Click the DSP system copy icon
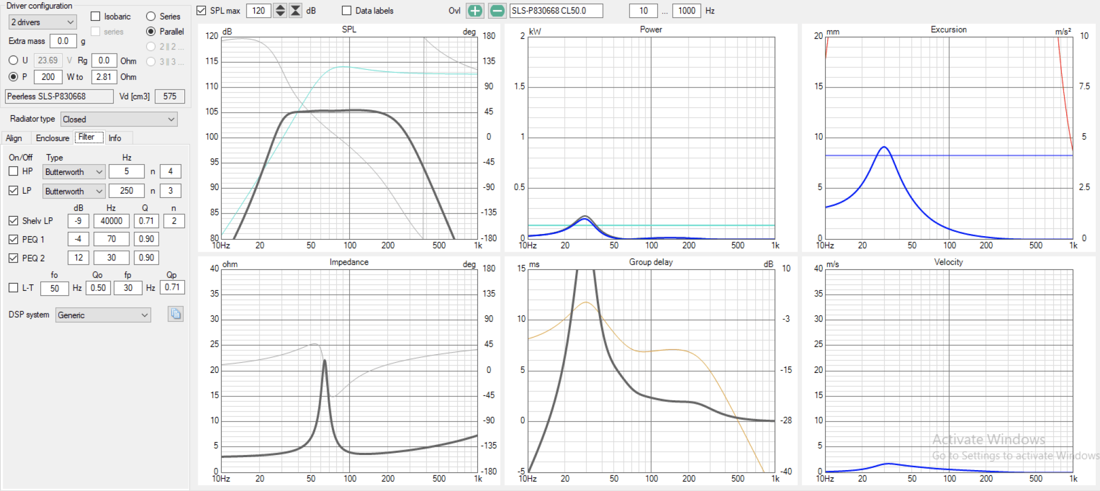 (176, 314)
